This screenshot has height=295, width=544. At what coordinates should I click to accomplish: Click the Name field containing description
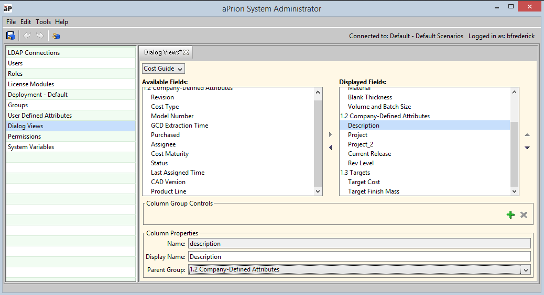pos(360,243)
